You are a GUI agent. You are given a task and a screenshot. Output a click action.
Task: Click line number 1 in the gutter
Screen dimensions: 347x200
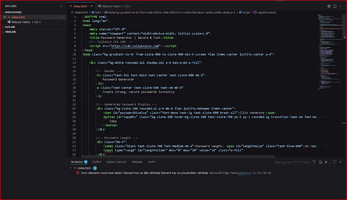[75, 17]
